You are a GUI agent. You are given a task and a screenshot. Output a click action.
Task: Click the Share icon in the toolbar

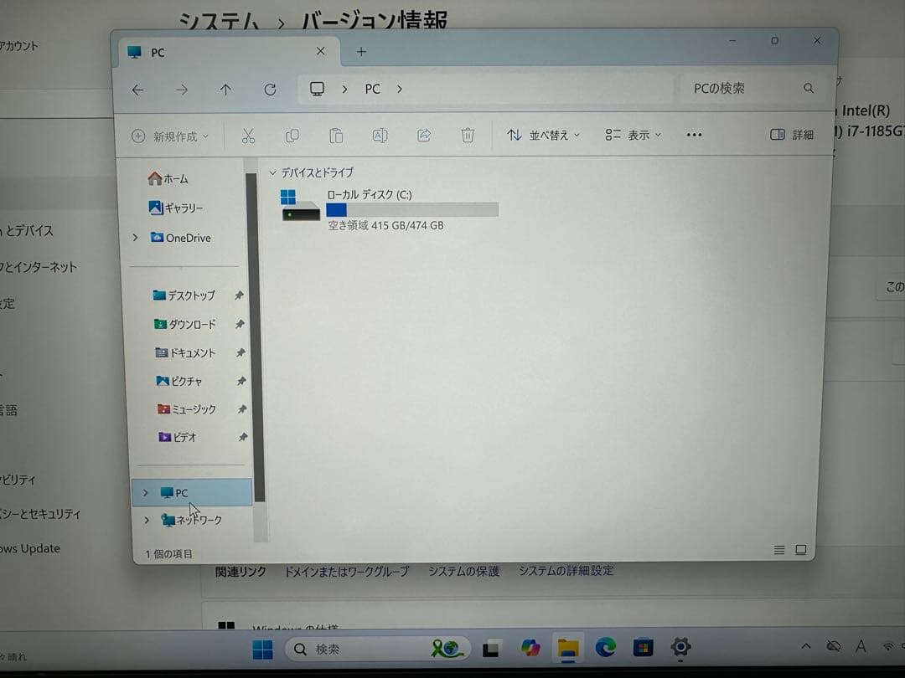pos(424,135)
